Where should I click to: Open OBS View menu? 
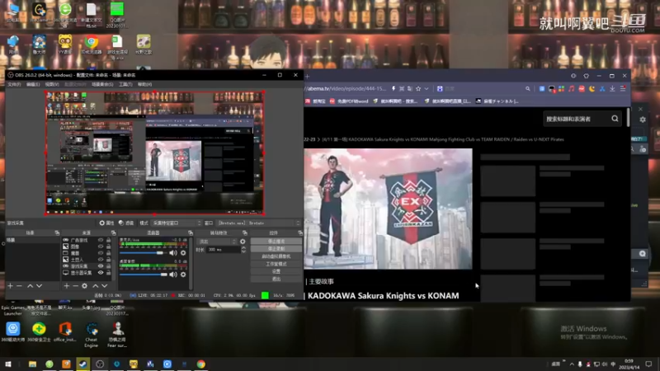pyautogui.click(x=52, y=84)
